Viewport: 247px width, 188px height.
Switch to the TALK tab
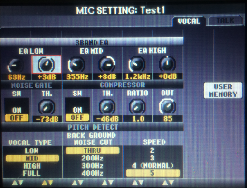(226, 20)
